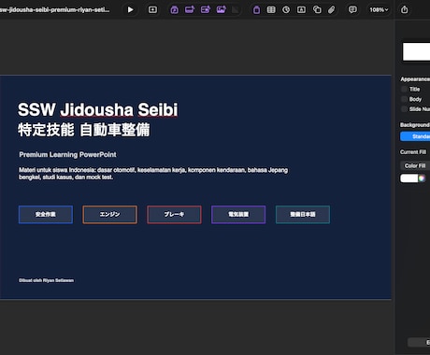Click the purple sparkle image slide icon
The width and height of the screenshot is (430, 355).
pos(222,9)
